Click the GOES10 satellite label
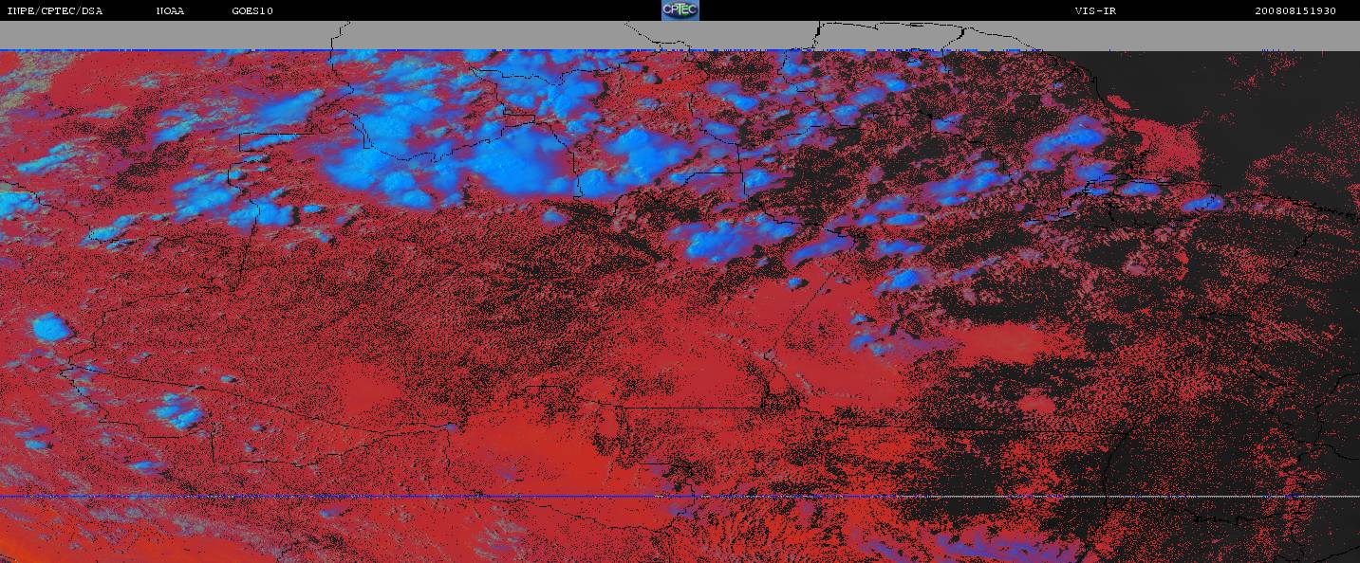This screenshot has width=1360, height=563. point(252,11)
